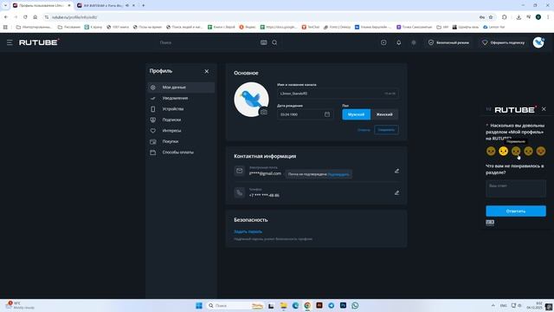Click the browser home icon

pyautogui.click(x=35, y=17)
